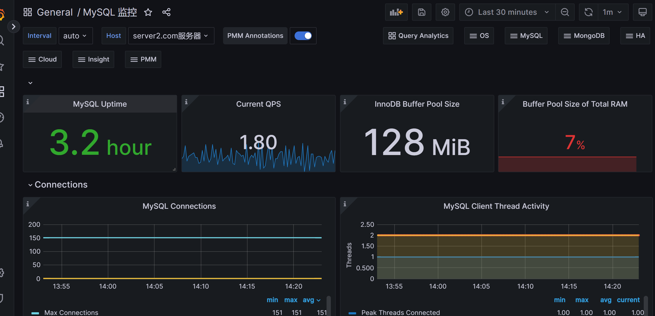Open the MySQL Client Thread Activity title menu
Viewport: 655px width, 316px height.
(496, 206)
